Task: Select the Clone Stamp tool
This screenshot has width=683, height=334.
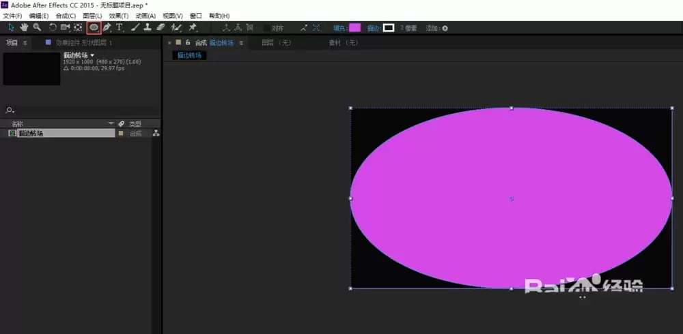Action: click(148, 28)
